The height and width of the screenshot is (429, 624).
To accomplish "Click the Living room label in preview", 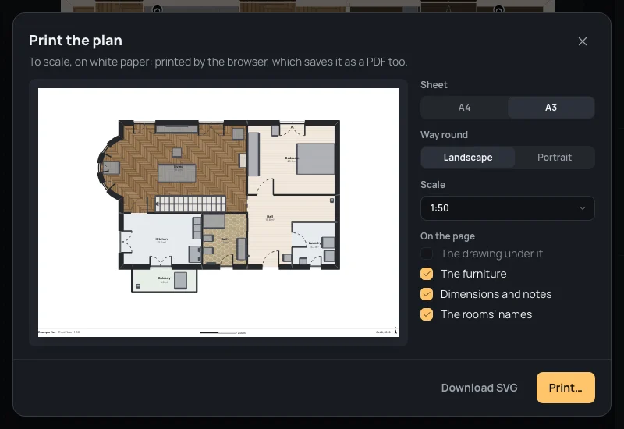I will click(x=178, y=168).
